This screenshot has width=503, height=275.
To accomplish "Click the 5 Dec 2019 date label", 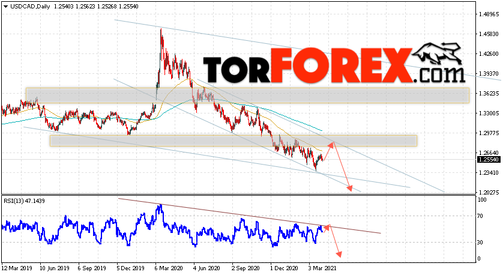I will [x=130, y=268].
